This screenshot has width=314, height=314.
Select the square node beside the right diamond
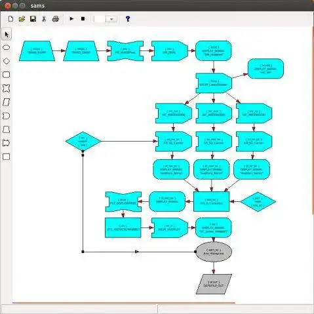coord(212,202)
